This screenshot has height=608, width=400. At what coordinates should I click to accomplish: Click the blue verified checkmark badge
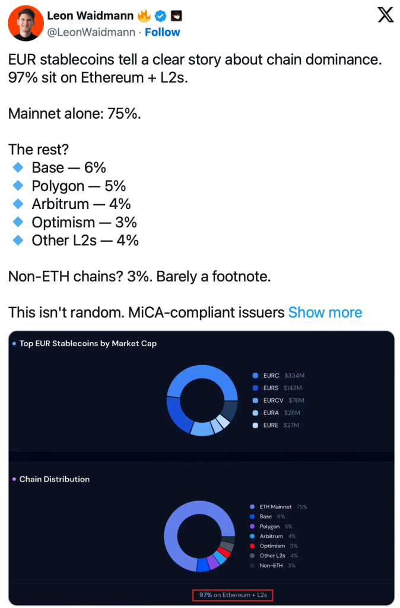coord(160,15)
